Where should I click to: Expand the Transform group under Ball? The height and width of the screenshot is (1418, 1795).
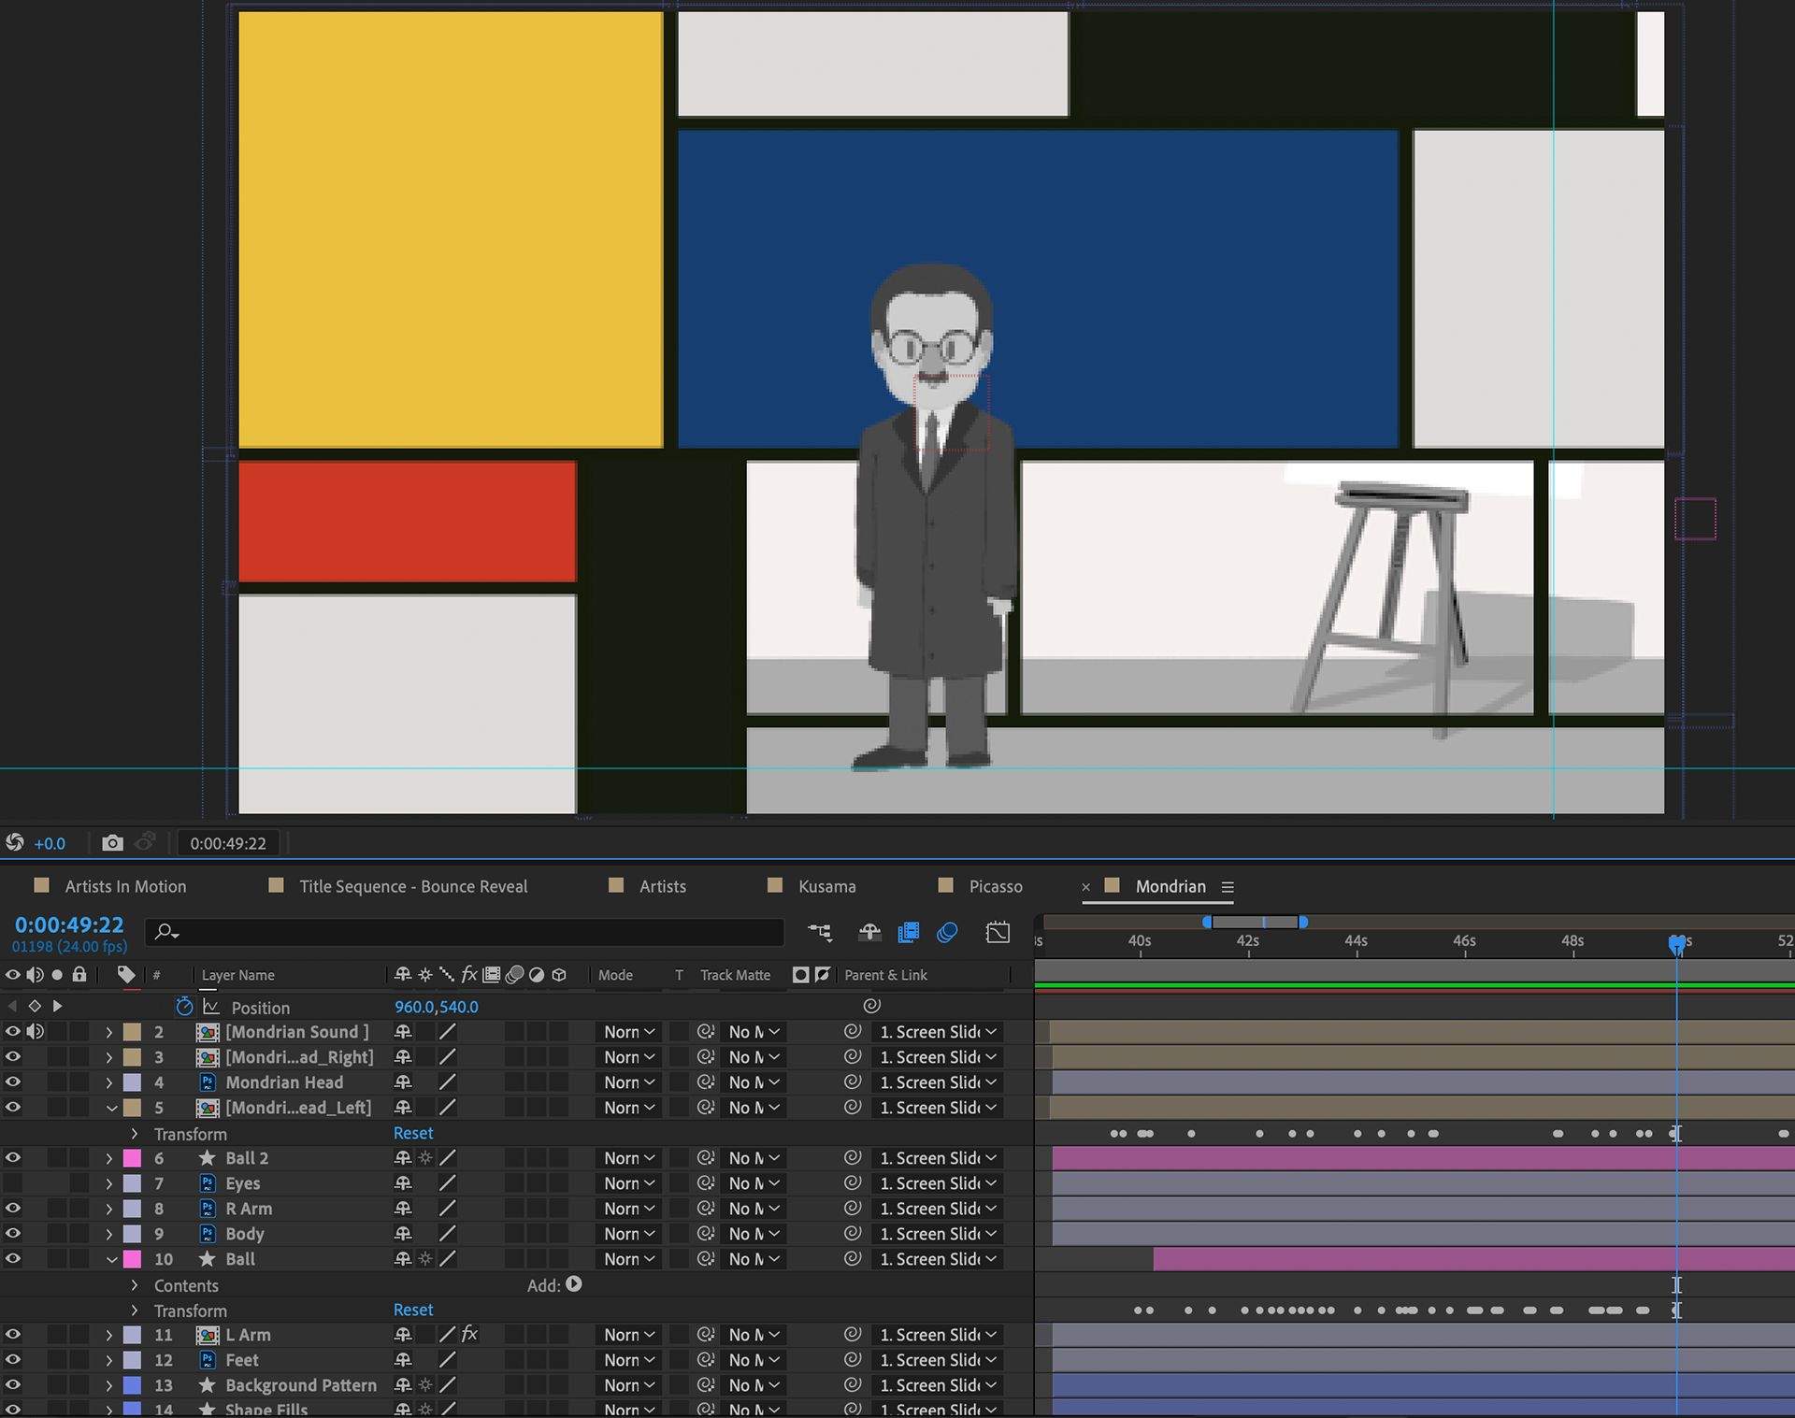(135, 1311)
